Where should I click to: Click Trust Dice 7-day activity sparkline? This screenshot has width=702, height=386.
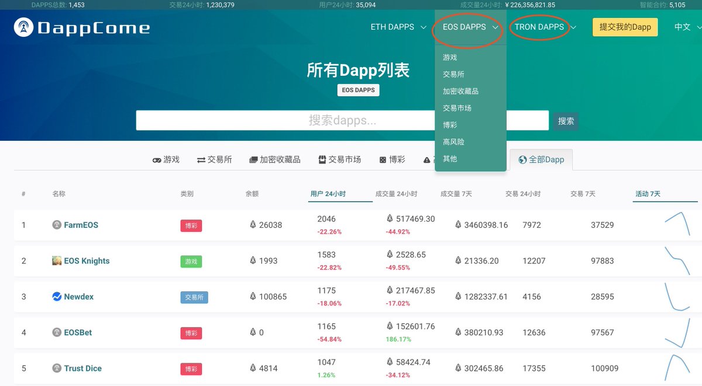coord(677,368)
